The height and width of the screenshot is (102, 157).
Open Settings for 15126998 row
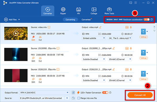pyautogui.click(x=143, y=58)
